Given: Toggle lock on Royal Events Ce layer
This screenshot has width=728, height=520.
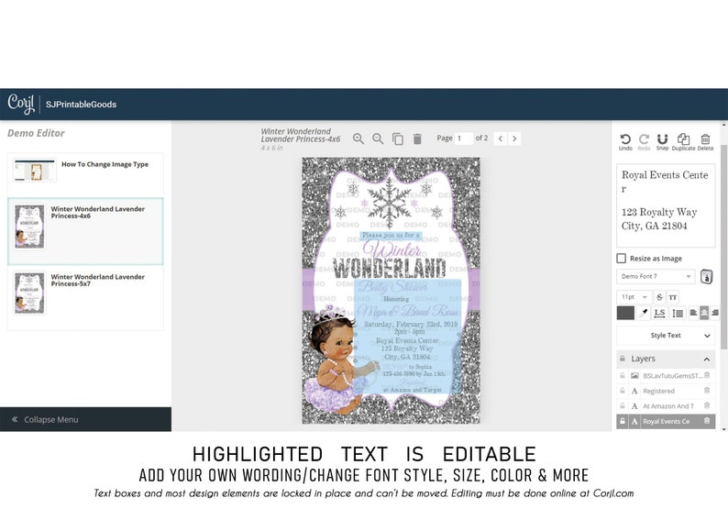Looking at the screenshot, I should tap(623, 421).
